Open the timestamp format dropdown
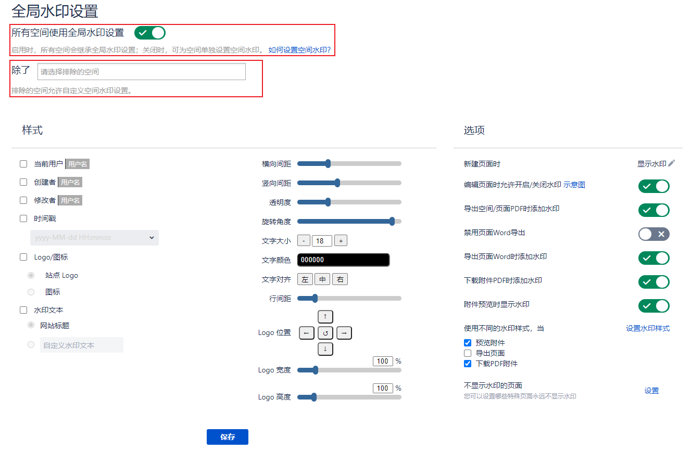 click(x=94, y=238)
